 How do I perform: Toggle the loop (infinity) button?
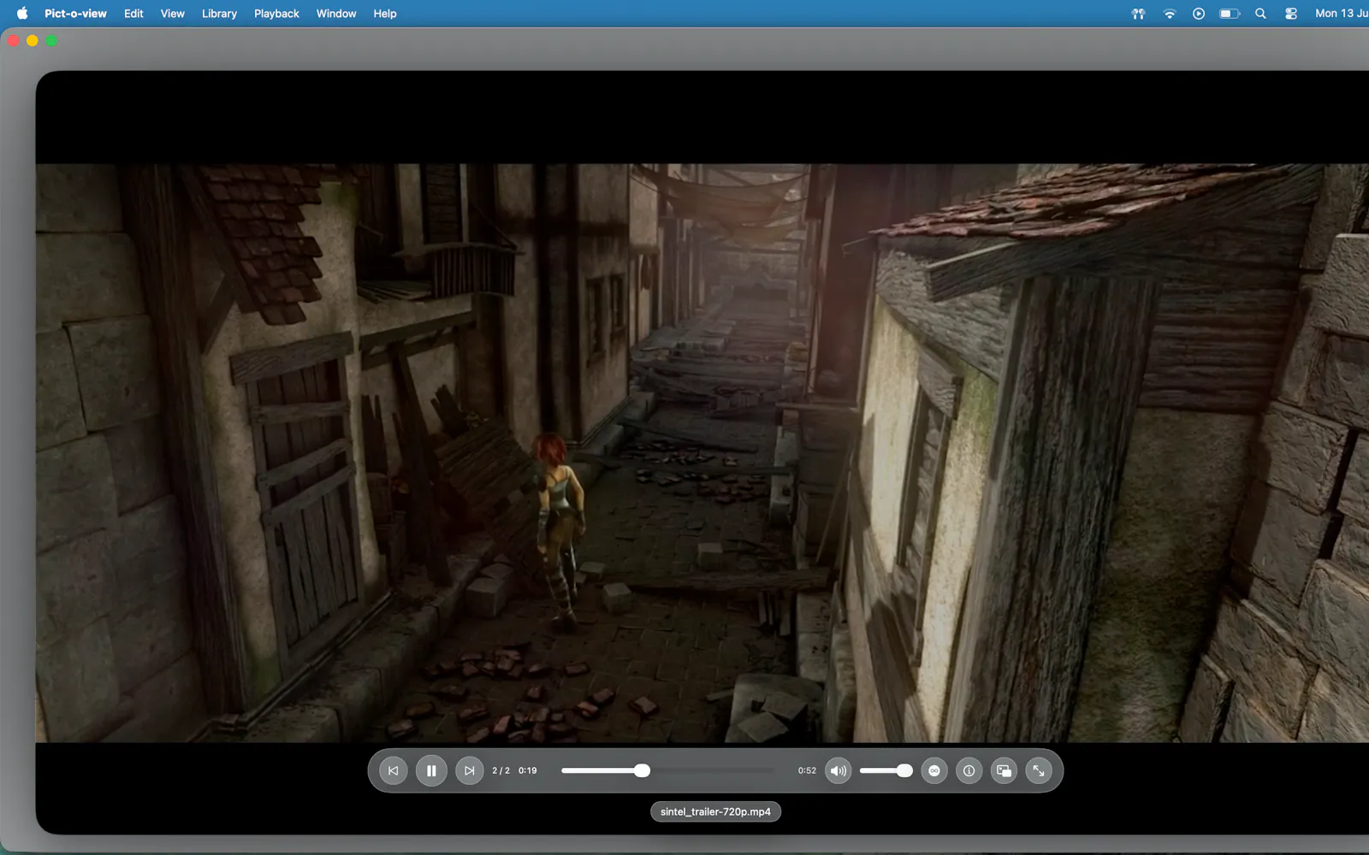coord(934,770)
